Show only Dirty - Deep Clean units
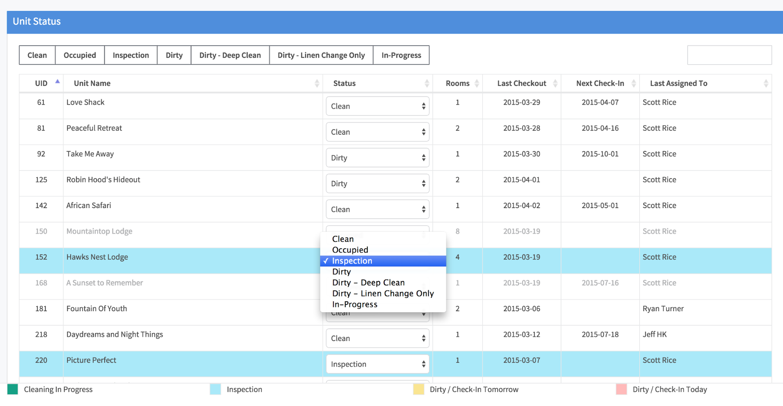This screenshot has height=406, width=783. [x=230, y=55]
